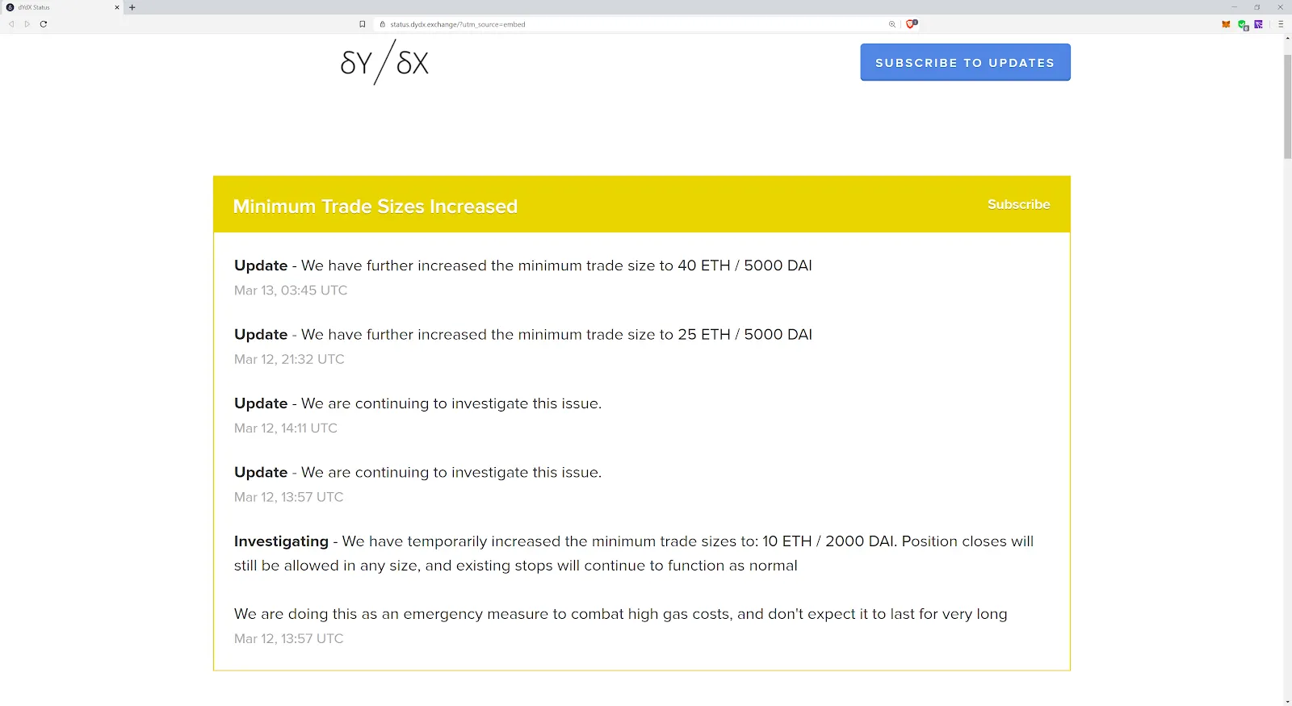
Task: Click the browser forward arrow
Action: click(x=27, y=24)
